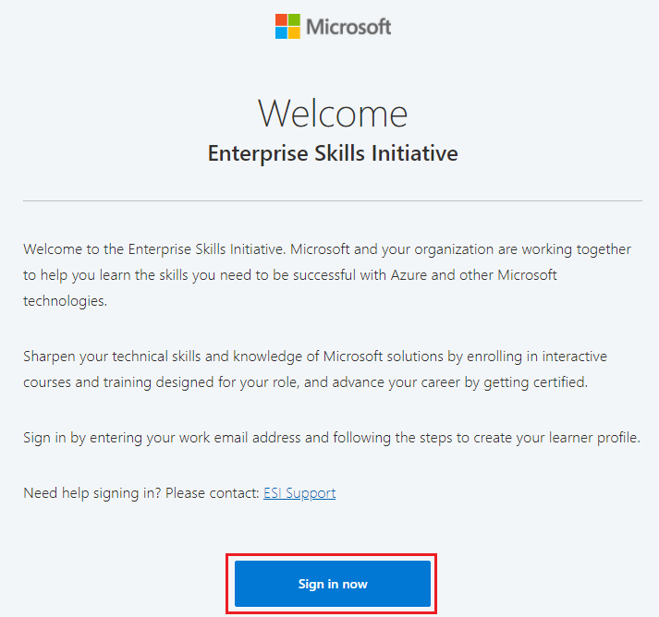The image size is (659, 617).
Task: Select the Enterprise Skills Initiative subtitle
Action: [x=333, y=152]
